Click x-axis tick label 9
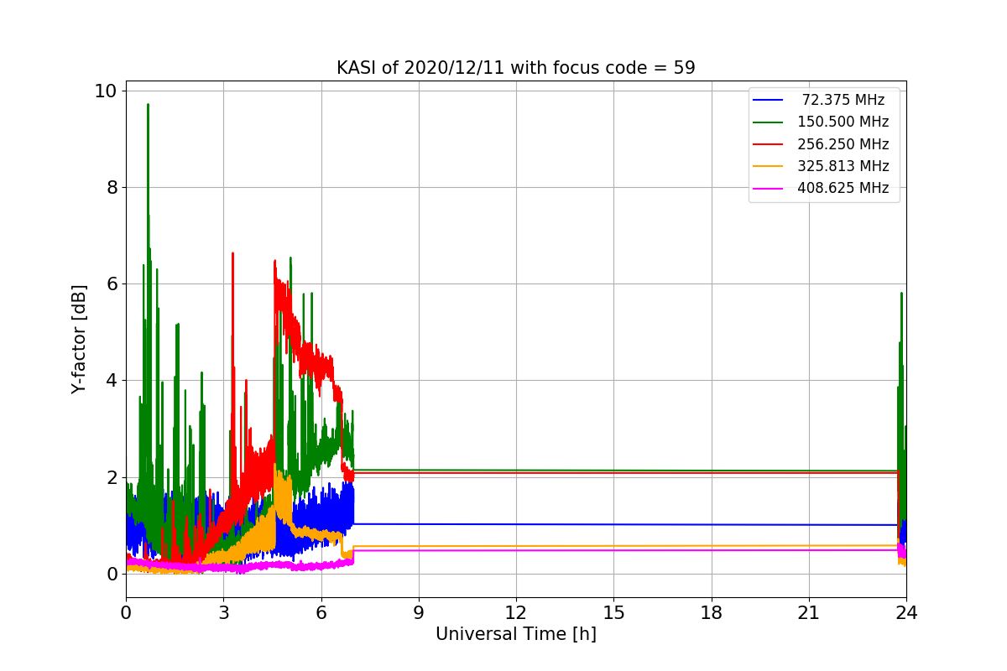This screenshot has height=671, width=1007. pyautogui.click(x=419, y=612)
